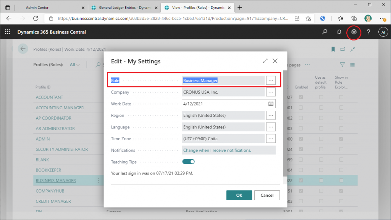
Task: Open the app launcher waffle icon
Action: [x=8, y=32]
